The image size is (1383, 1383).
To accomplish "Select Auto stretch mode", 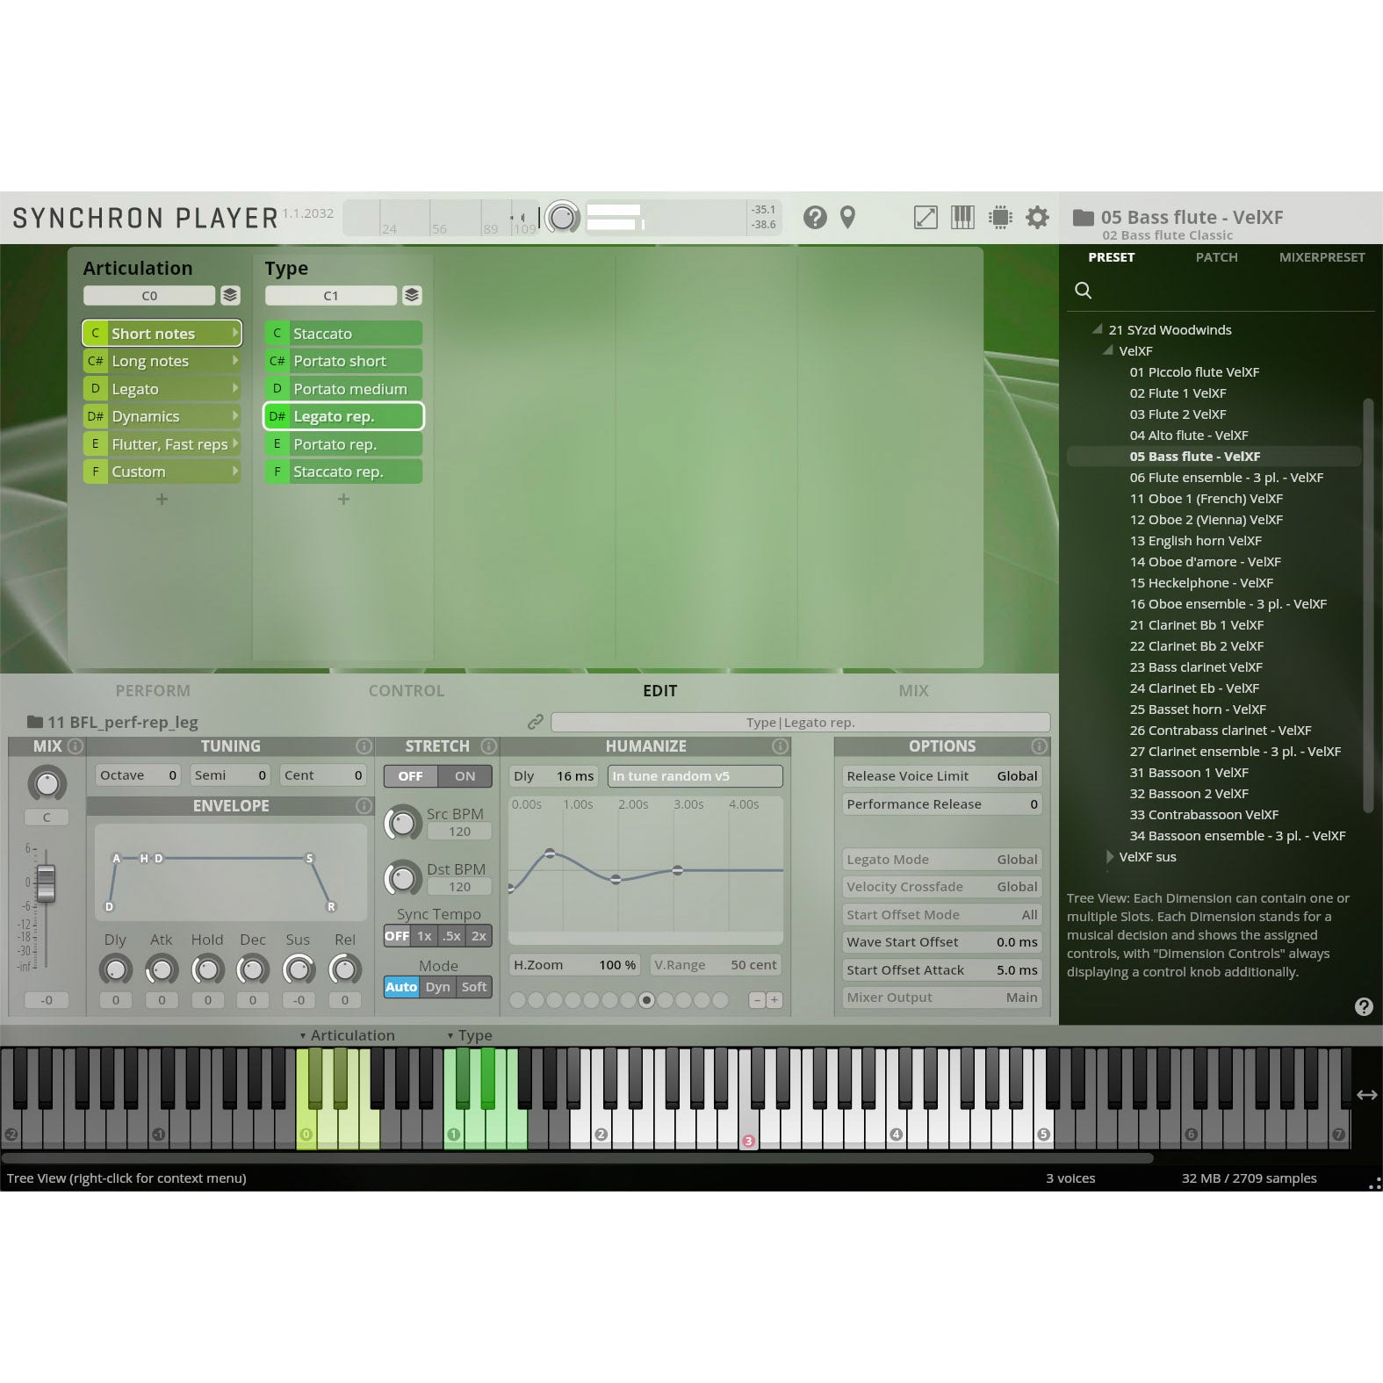I will point(401,987).
